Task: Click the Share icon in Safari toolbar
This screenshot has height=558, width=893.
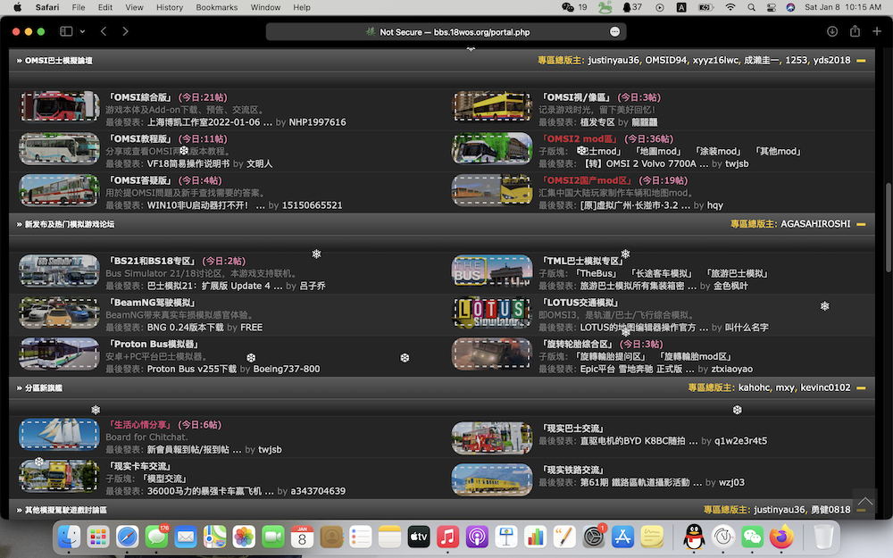Action: 855,31
